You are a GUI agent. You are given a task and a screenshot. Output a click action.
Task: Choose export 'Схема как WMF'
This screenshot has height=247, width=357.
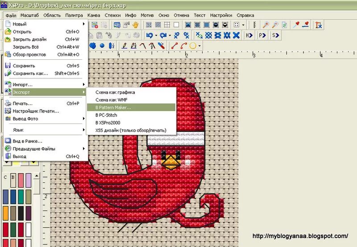pos(131,100)
